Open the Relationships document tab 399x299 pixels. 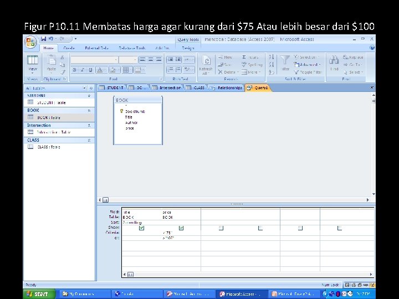pos(226,87)
